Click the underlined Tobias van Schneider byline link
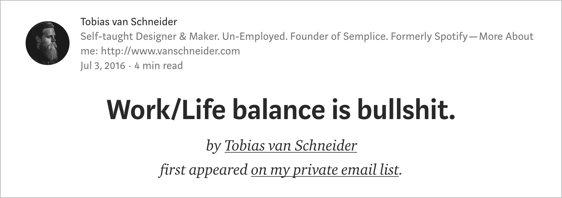 pos(291,146)
